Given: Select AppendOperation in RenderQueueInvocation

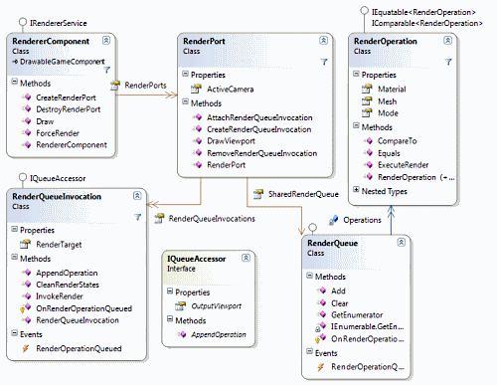Looking at the screenshot, I should (x=67, y=273).
